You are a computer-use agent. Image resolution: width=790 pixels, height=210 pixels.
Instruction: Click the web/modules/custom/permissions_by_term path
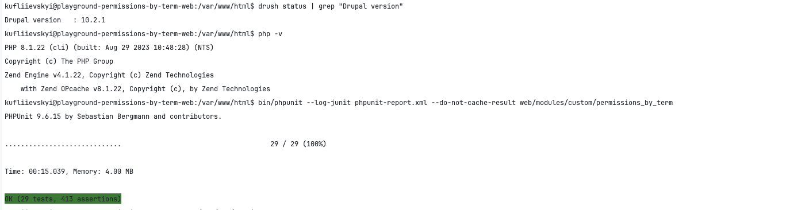pyautogui.click(x=596, y=103)
